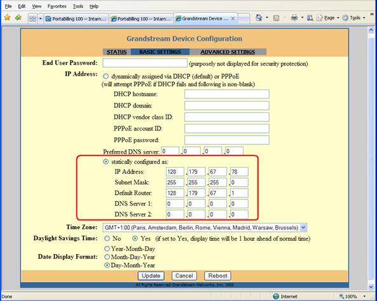Set Daylight Savings Time to Yes

(x=135, y=239)
